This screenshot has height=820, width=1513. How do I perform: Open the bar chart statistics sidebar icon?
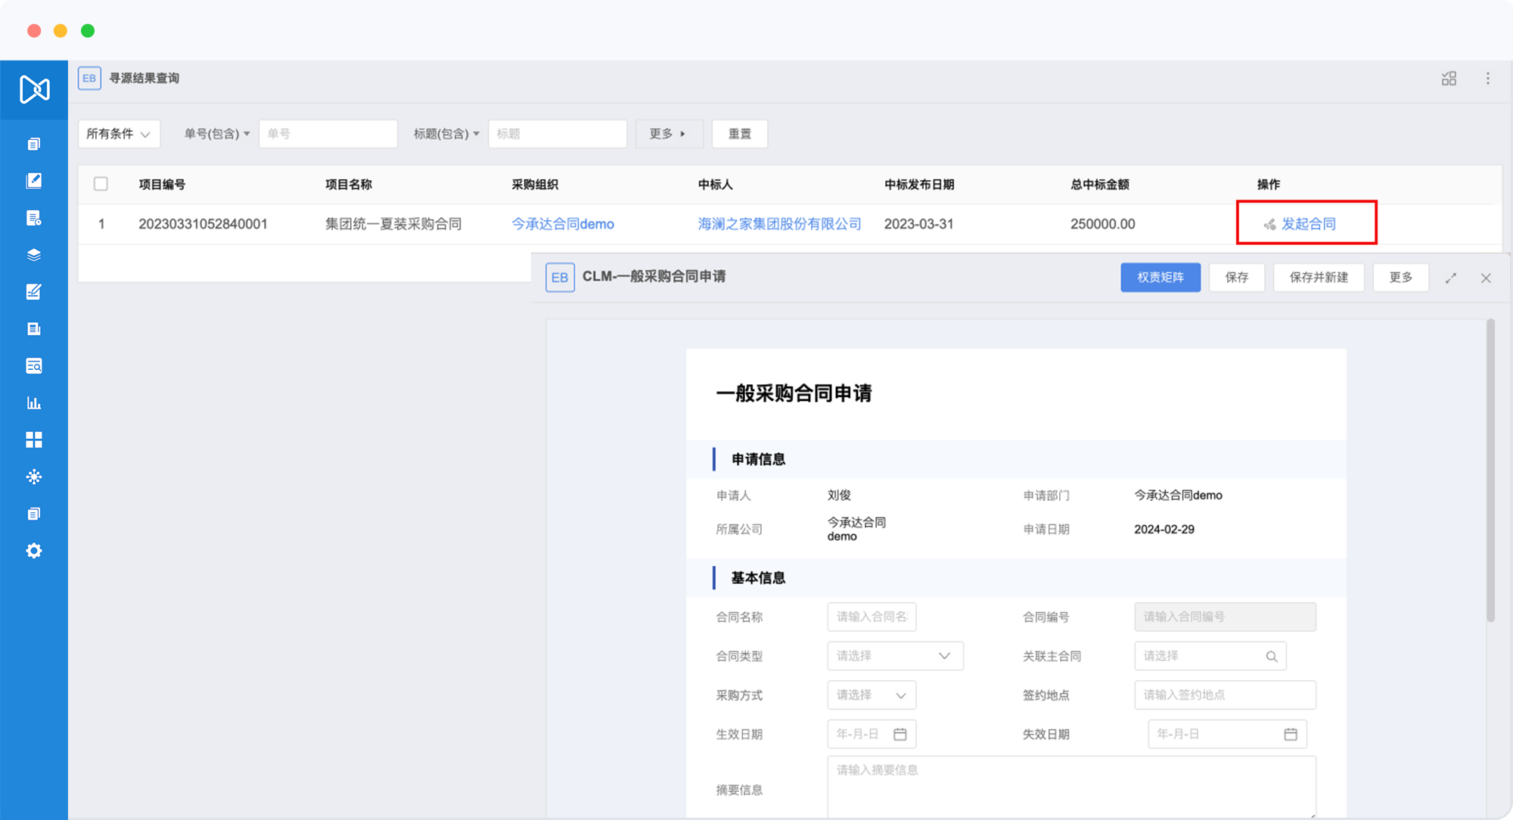click(x=34, y=402)
